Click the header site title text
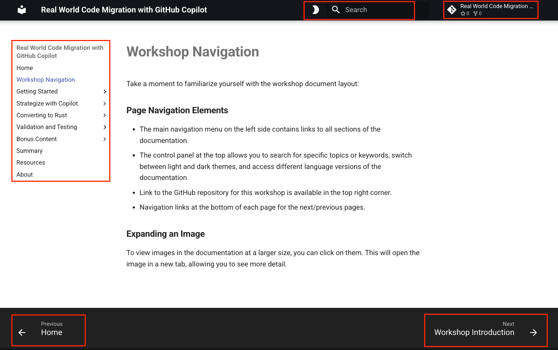Screen dimensions: 558x350 click(x=124, y=10)
